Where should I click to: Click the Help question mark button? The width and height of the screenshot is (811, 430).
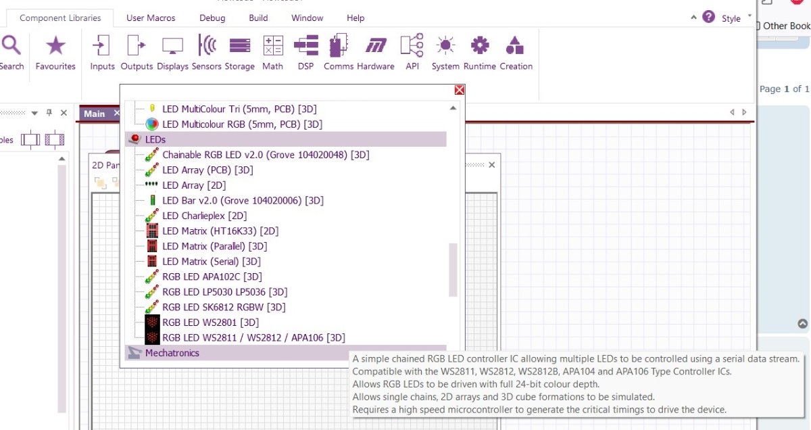point(708,17)
